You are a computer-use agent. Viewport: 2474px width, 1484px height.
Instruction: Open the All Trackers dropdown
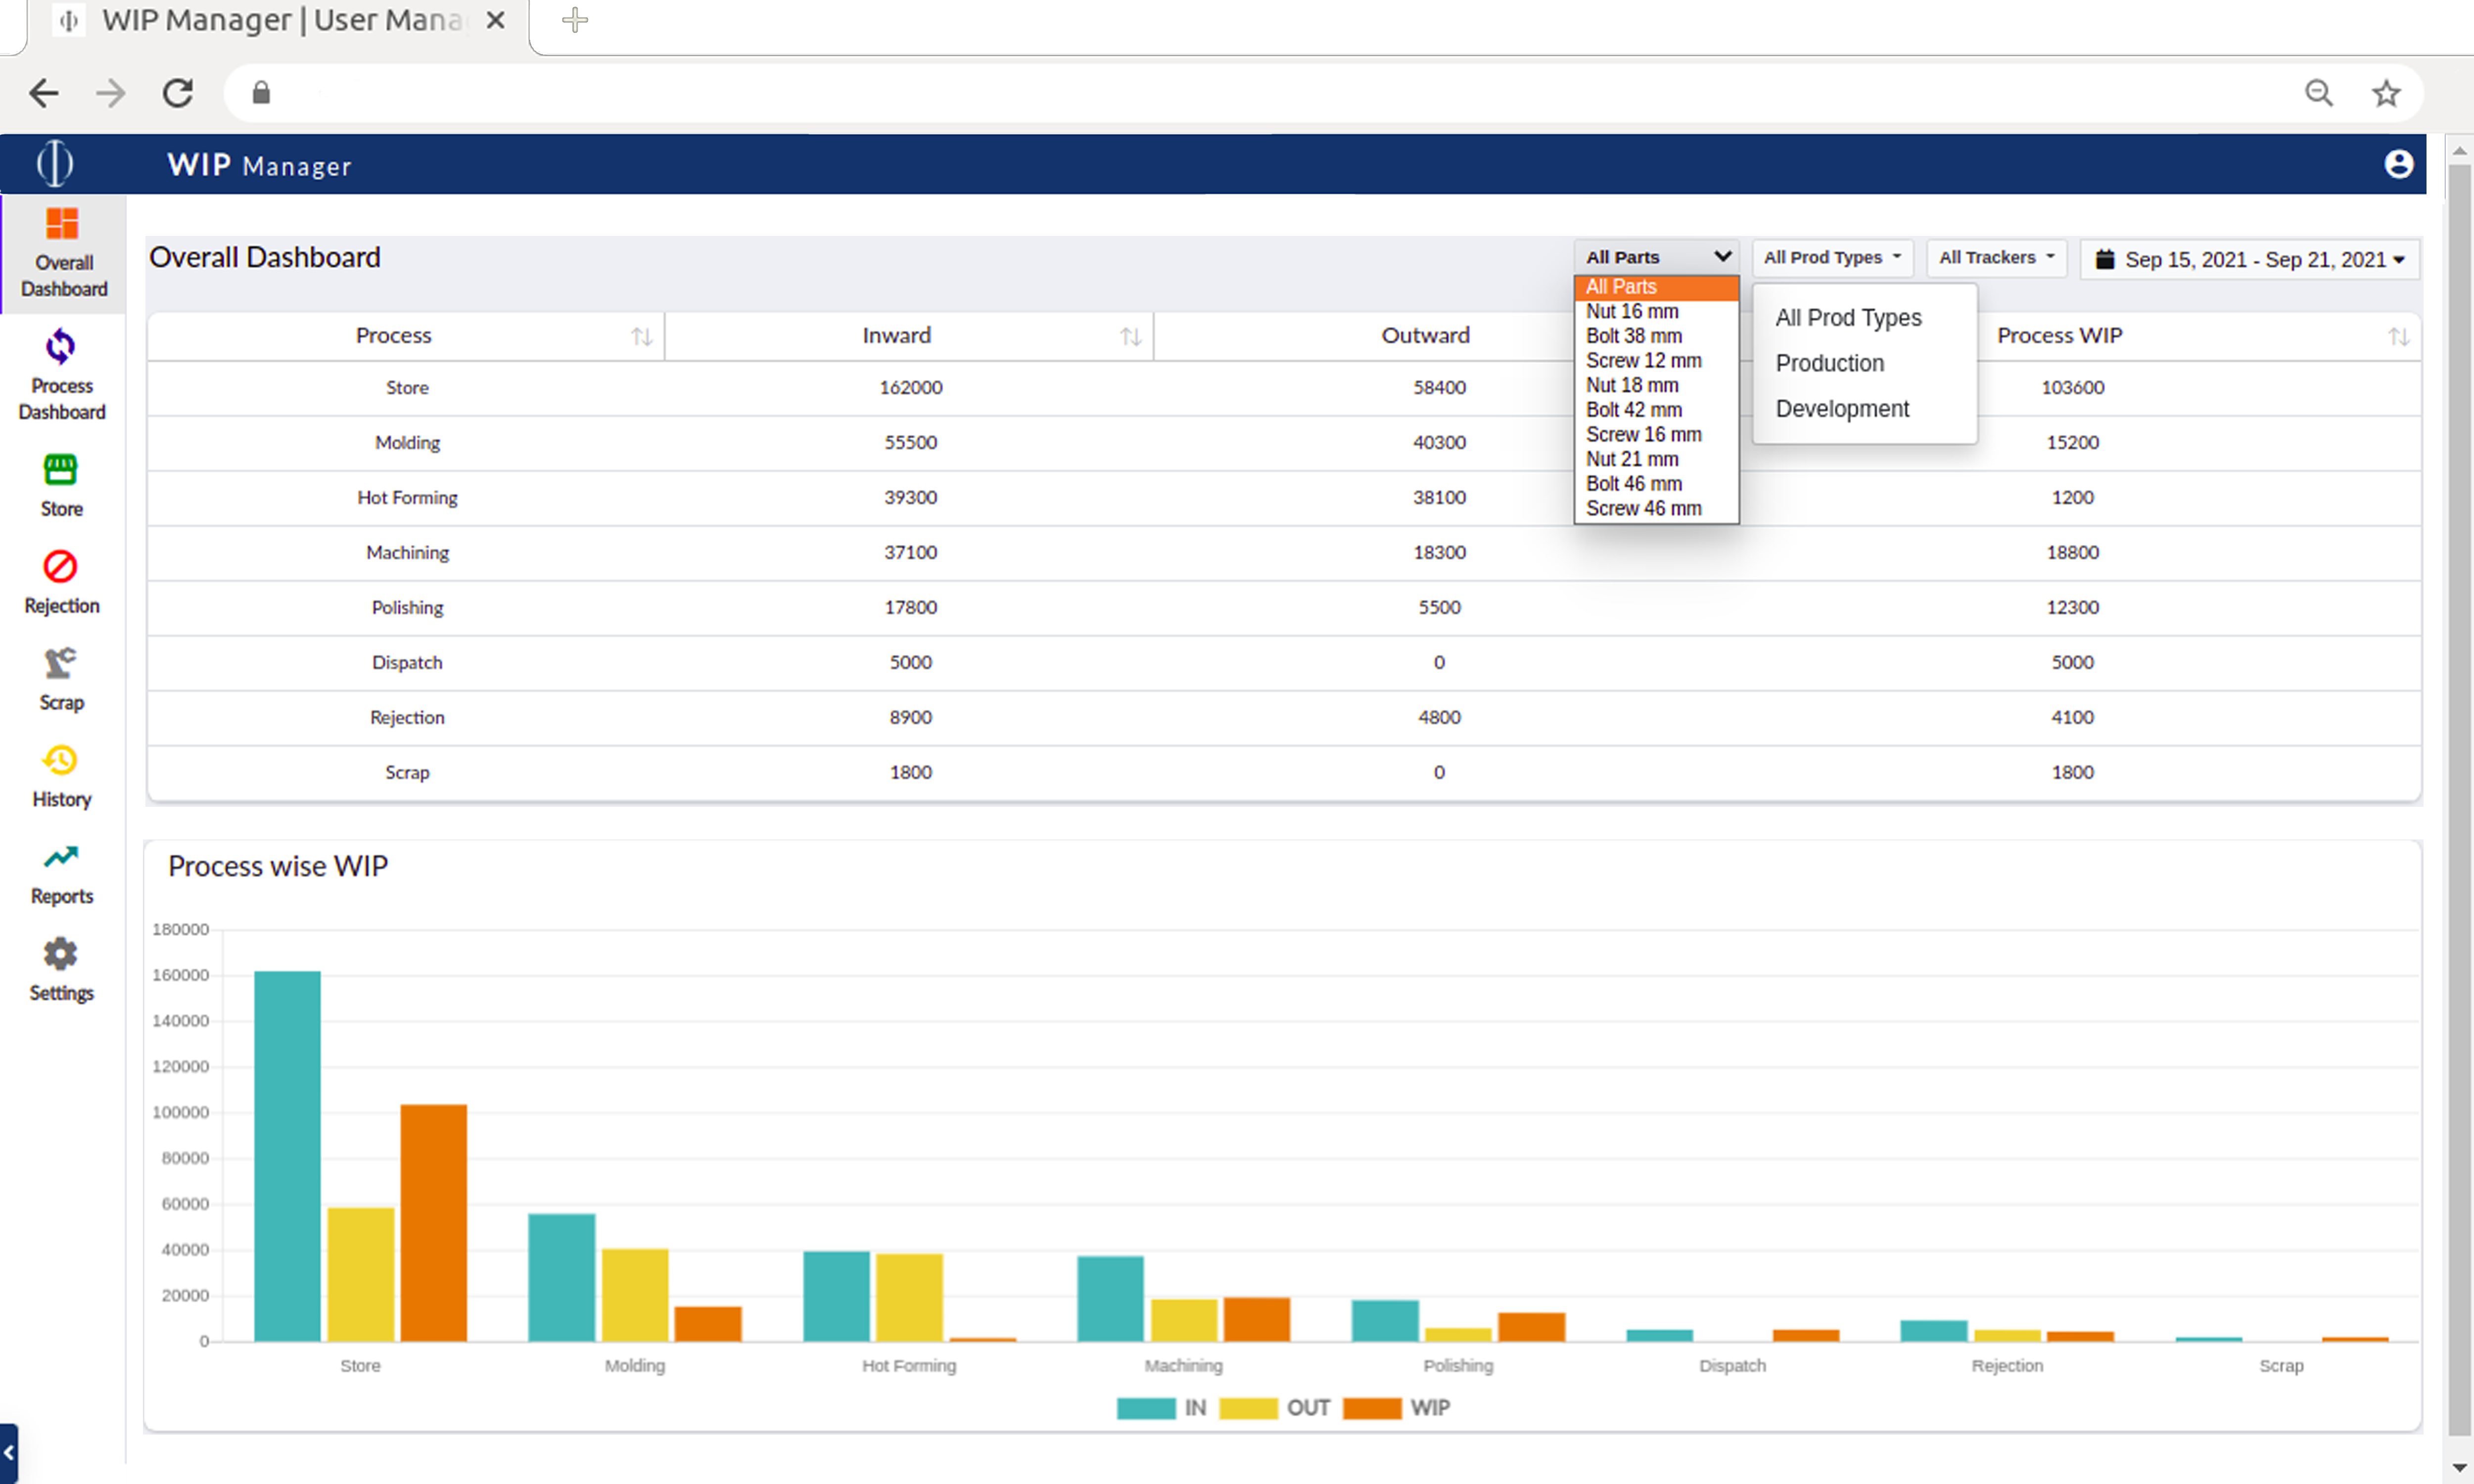point(1996,258)
